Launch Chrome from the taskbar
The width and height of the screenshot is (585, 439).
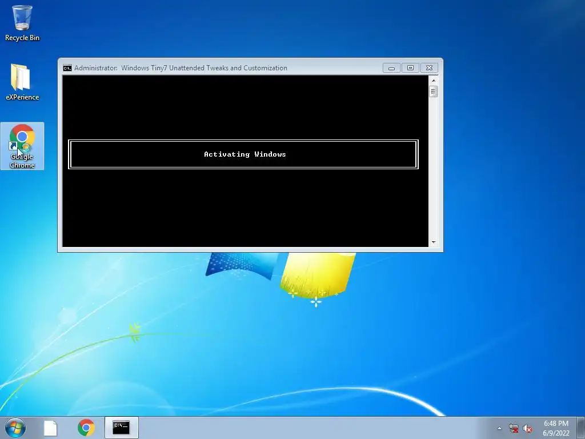86,428
